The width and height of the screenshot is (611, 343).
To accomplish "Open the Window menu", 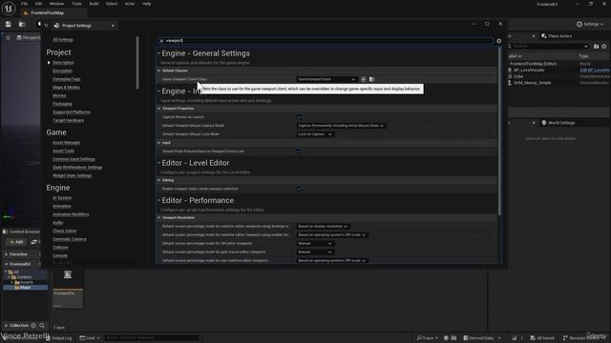I will click(x=56, y=4).
